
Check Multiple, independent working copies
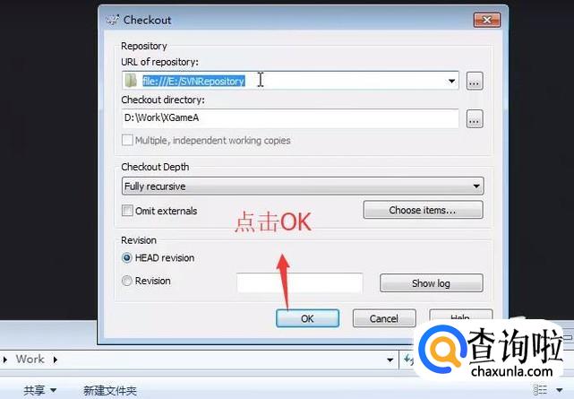click(x=127, y=141)
